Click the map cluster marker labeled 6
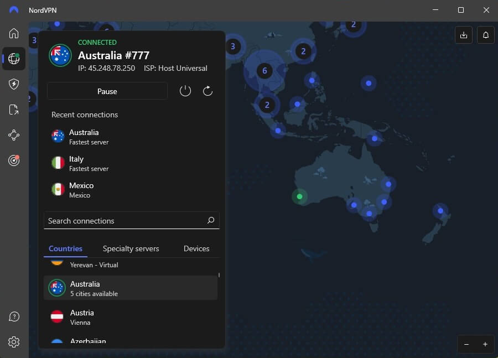This screenshot has height=358, width=498. (264, 70)
